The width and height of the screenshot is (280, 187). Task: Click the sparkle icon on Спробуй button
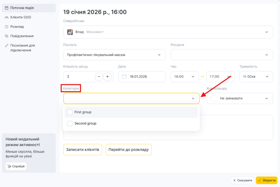point(10,166)
